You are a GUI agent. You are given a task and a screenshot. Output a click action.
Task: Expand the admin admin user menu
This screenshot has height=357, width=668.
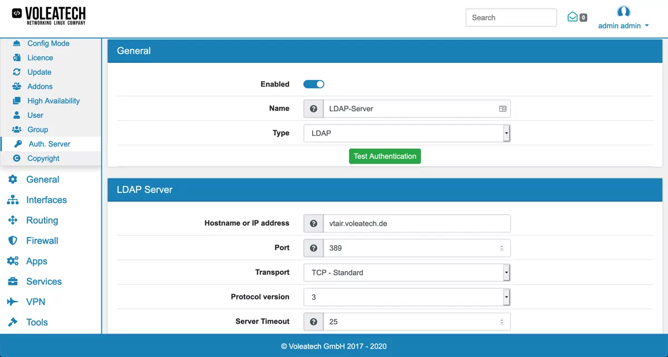pyautogui.click(x=623, y=26)
